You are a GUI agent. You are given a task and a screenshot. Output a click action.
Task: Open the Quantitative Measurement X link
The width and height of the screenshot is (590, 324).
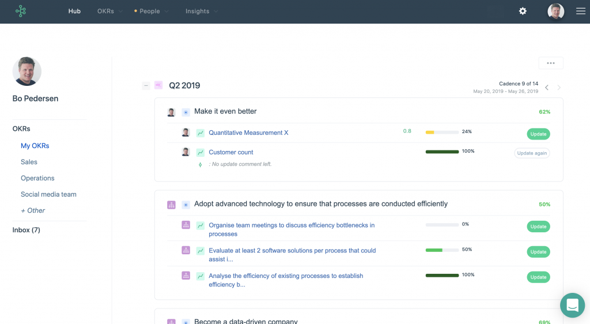[248, 133]
